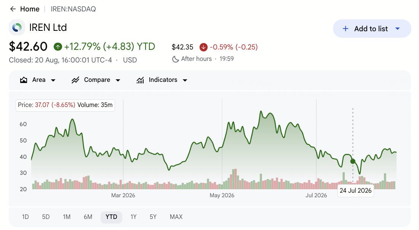Click the plus icon on Add to list
The image size is (419, 230).
click(345, 29)
